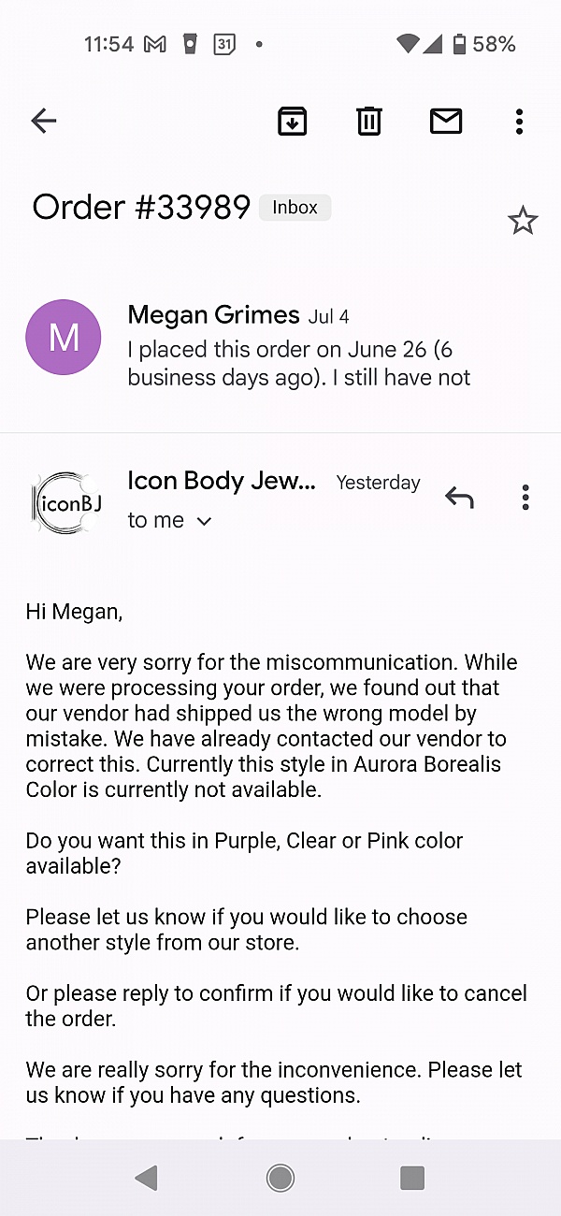The width and height of the screenshot is (561, 1216).
Task: Tap the Order #33989 subject title
Action: pyautogui.click(x=141, y=207)
